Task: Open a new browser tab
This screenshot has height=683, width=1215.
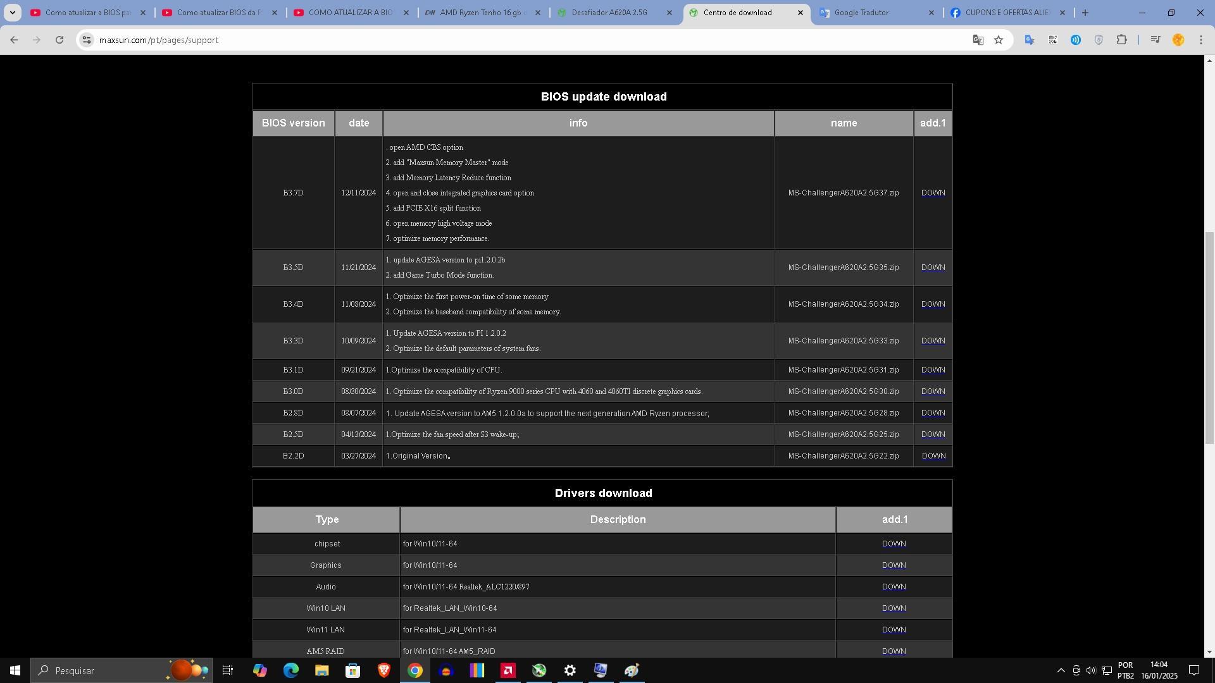Action: click(x=1085, y=13)
